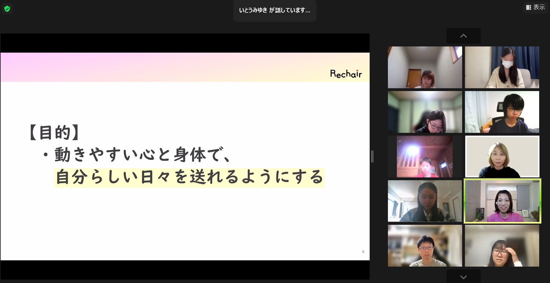Click the green encryption shield icon
This screenshot has width=550, height=283.
(7, 9)
